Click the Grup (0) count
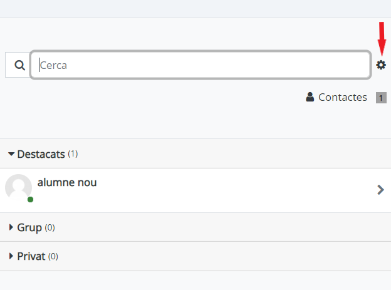 tap(50, 227)
